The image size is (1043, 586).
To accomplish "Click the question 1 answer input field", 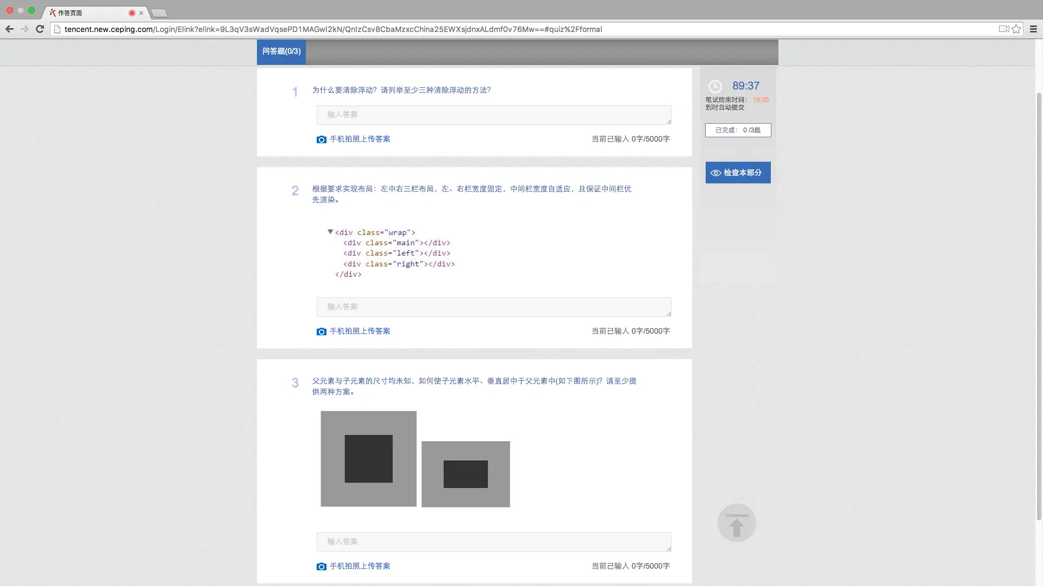I will click(x=493, y=115).
